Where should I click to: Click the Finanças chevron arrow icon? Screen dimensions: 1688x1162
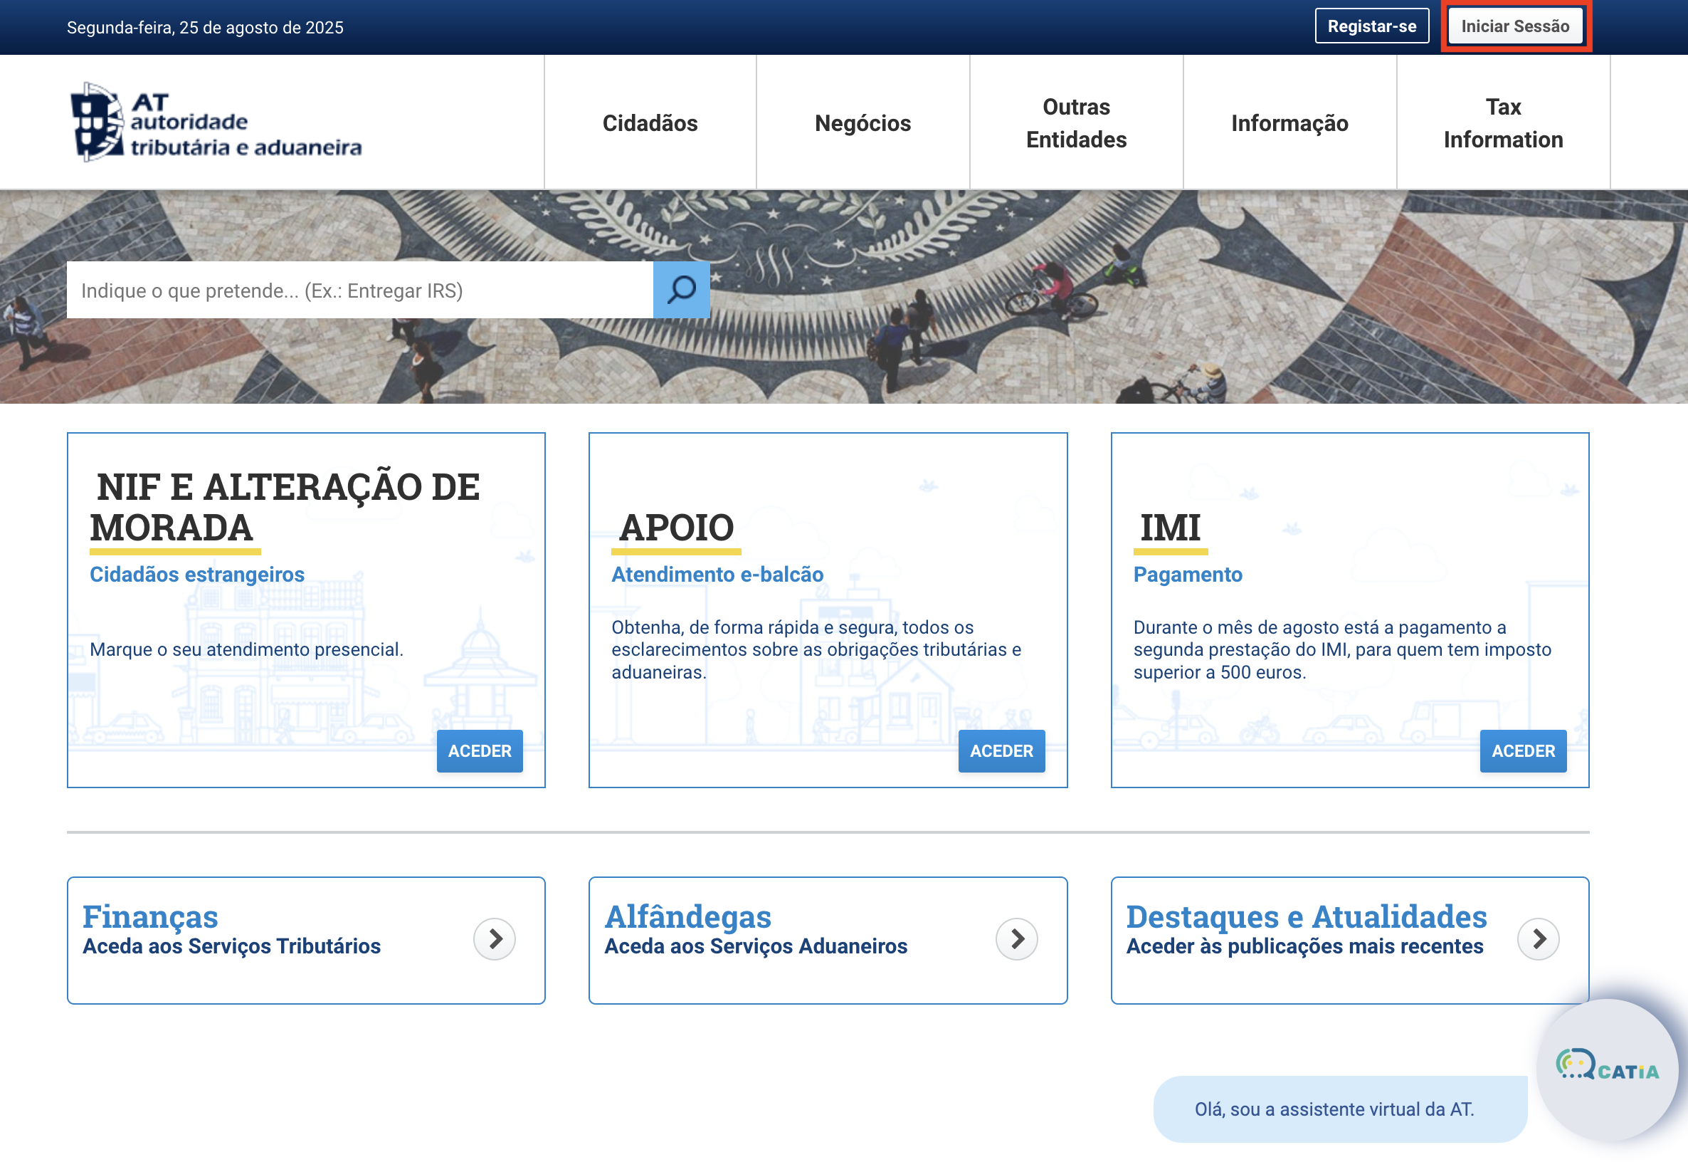(495, 939)
